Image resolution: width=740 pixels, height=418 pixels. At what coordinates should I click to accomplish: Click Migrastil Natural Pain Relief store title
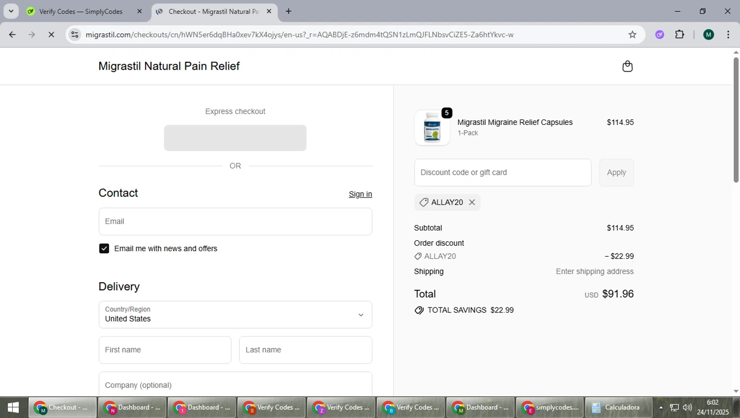tap(169, 66)
